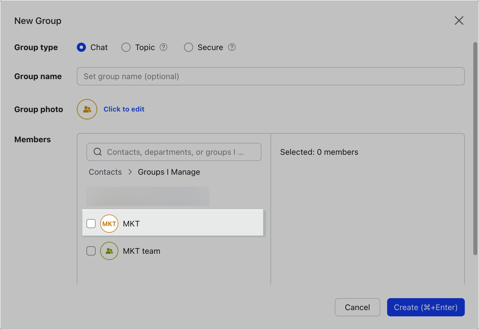
Task: Click the orange MKT group avatar
Action: pos(109,224)
